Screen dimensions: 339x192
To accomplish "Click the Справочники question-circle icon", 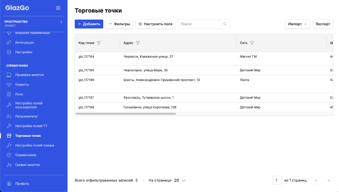I will pos(9,155).
